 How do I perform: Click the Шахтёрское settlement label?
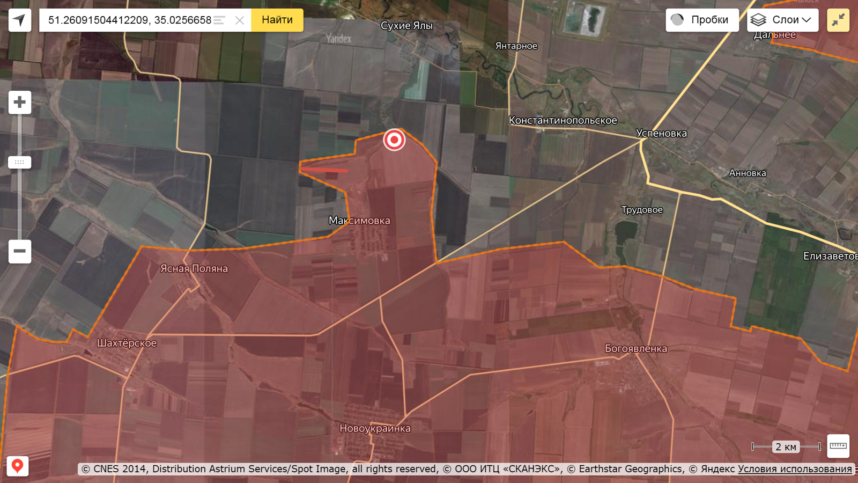[127, 343]
